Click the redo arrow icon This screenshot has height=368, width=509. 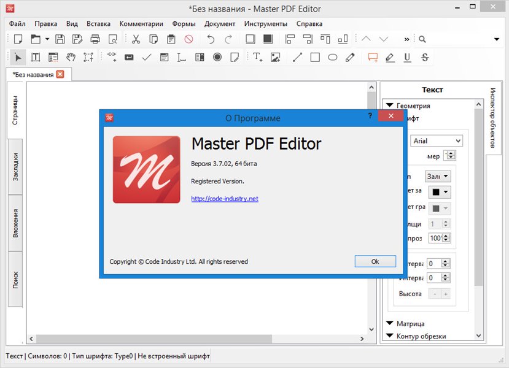[228, 39]
